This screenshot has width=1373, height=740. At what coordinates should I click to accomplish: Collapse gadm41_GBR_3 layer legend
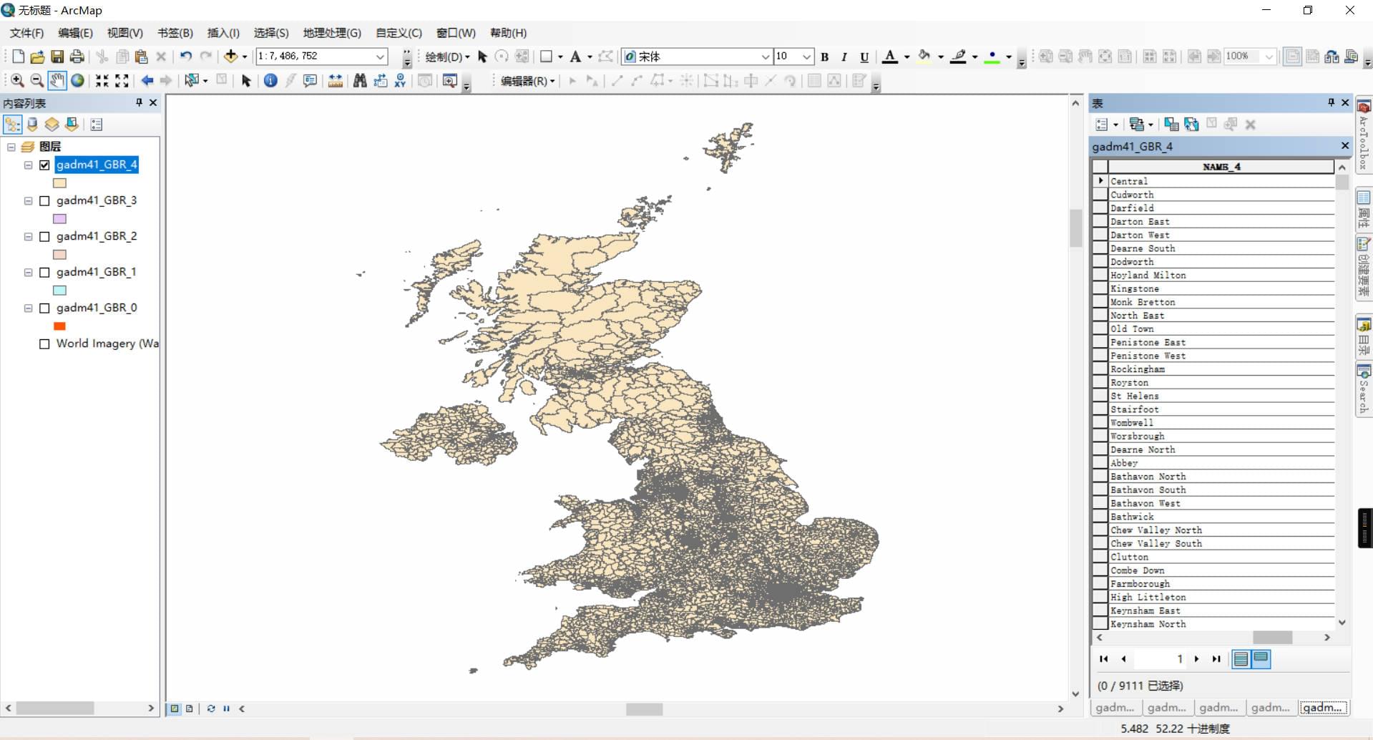tap(28, 200)
